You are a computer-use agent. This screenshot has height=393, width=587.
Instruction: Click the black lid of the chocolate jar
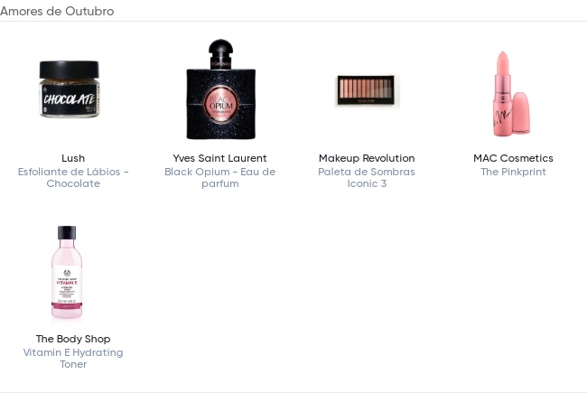70,70
